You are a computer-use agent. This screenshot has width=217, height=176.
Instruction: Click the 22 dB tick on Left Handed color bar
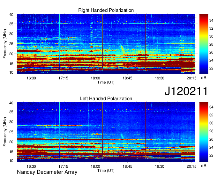click(211, 155)
